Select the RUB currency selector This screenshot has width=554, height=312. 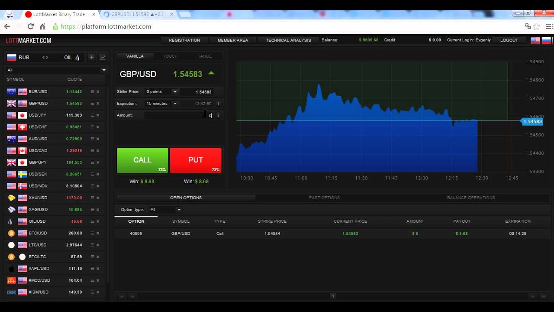[19, 57]
